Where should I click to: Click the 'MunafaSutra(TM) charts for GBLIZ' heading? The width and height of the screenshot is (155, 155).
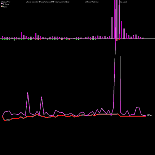click(x=54, y=2)
